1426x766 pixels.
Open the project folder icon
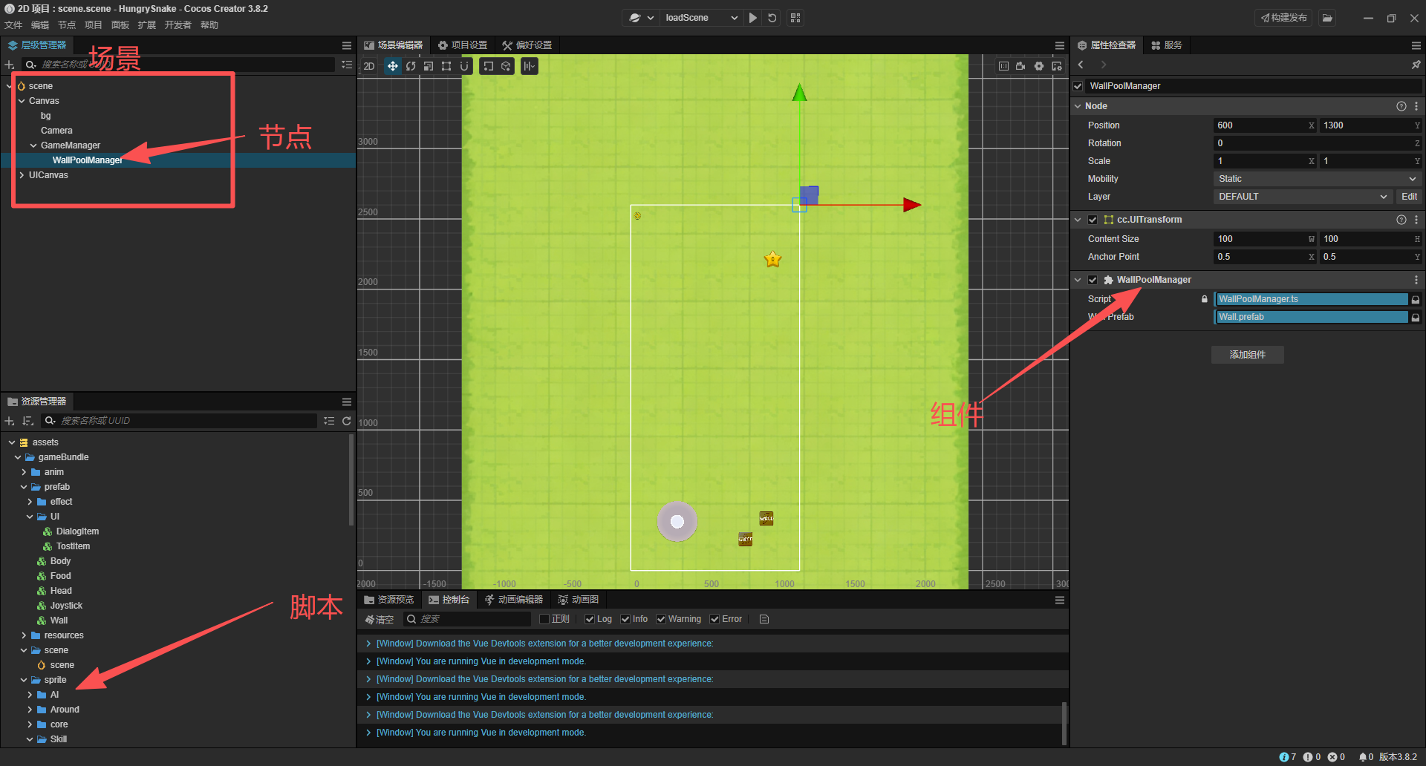[1327, 18]
